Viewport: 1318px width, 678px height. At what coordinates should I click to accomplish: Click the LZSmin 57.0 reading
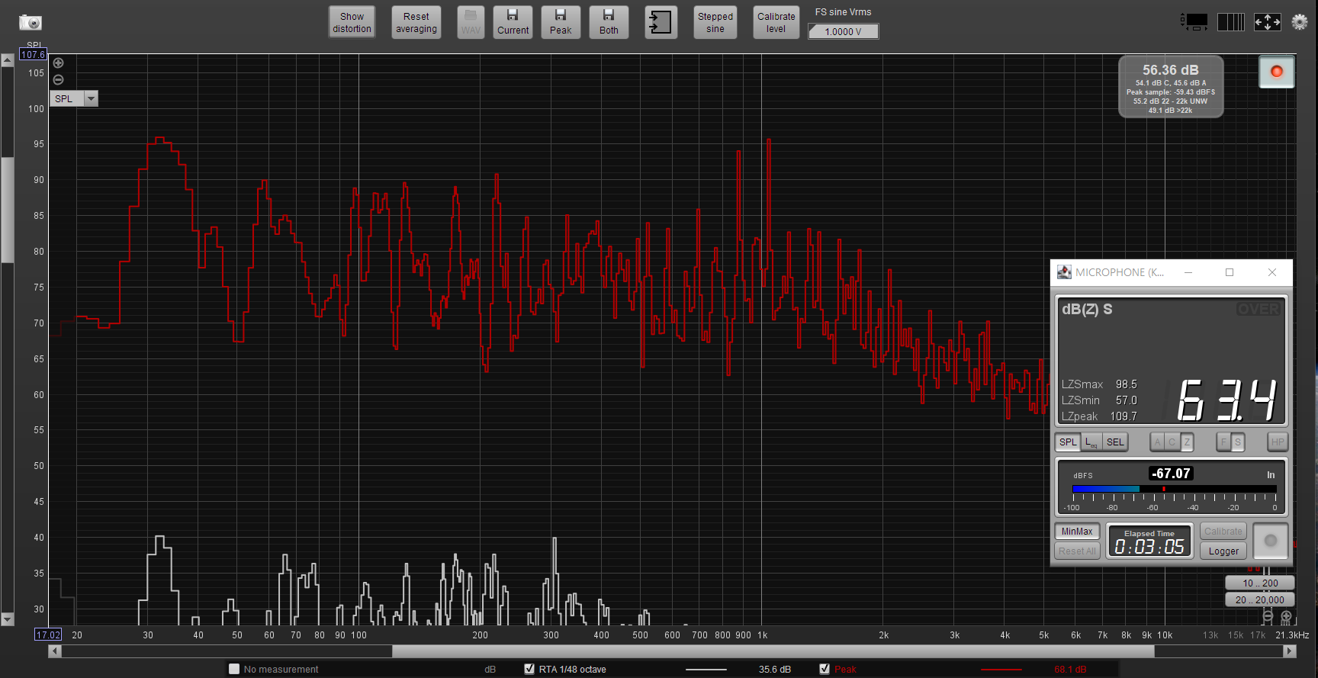[x=1099, y=400]
